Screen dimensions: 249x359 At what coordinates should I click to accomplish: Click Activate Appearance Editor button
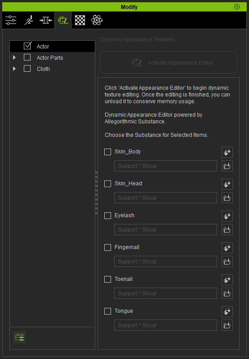point(169,62)
